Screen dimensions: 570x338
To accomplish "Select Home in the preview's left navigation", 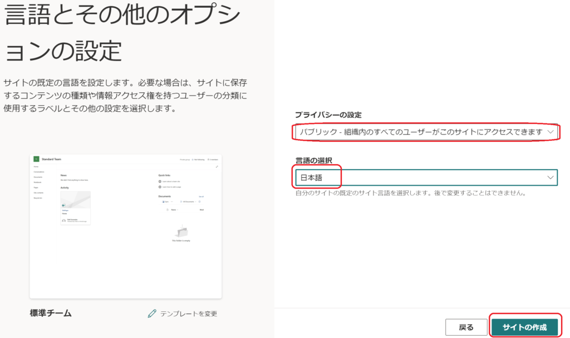I will click(36, 166).
